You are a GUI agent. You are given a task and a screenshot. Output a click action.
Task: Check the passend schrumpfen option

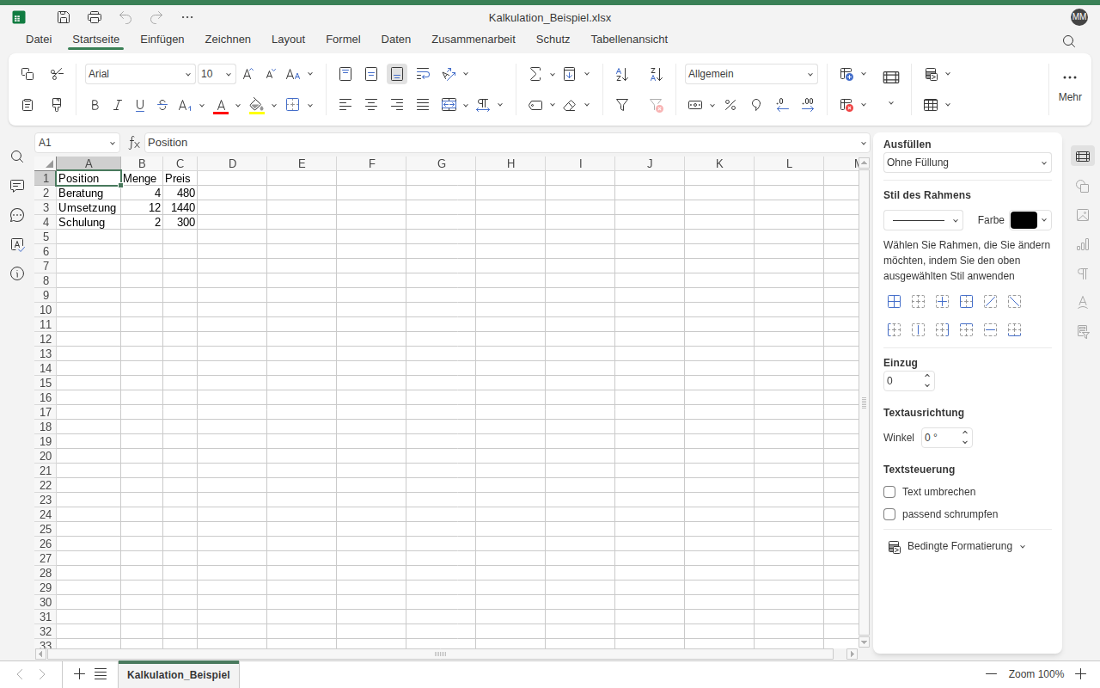click(x=889, y=514)
